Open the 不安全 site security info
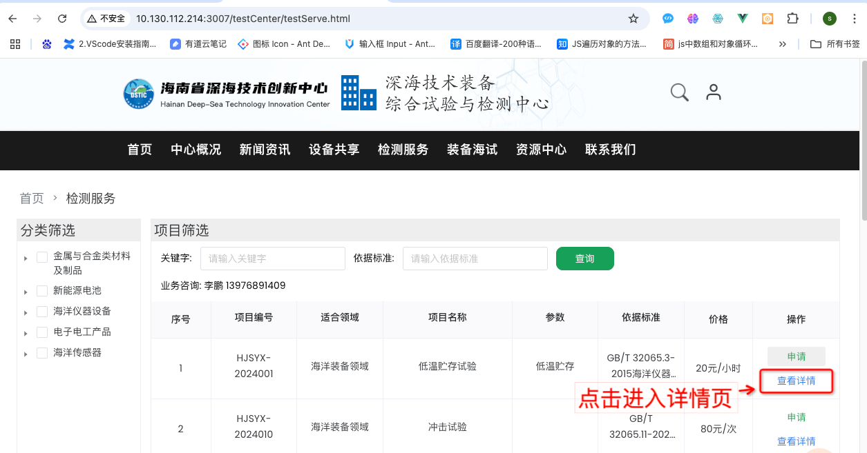This screenshot has height=453, width=867. tap(106, 19)
